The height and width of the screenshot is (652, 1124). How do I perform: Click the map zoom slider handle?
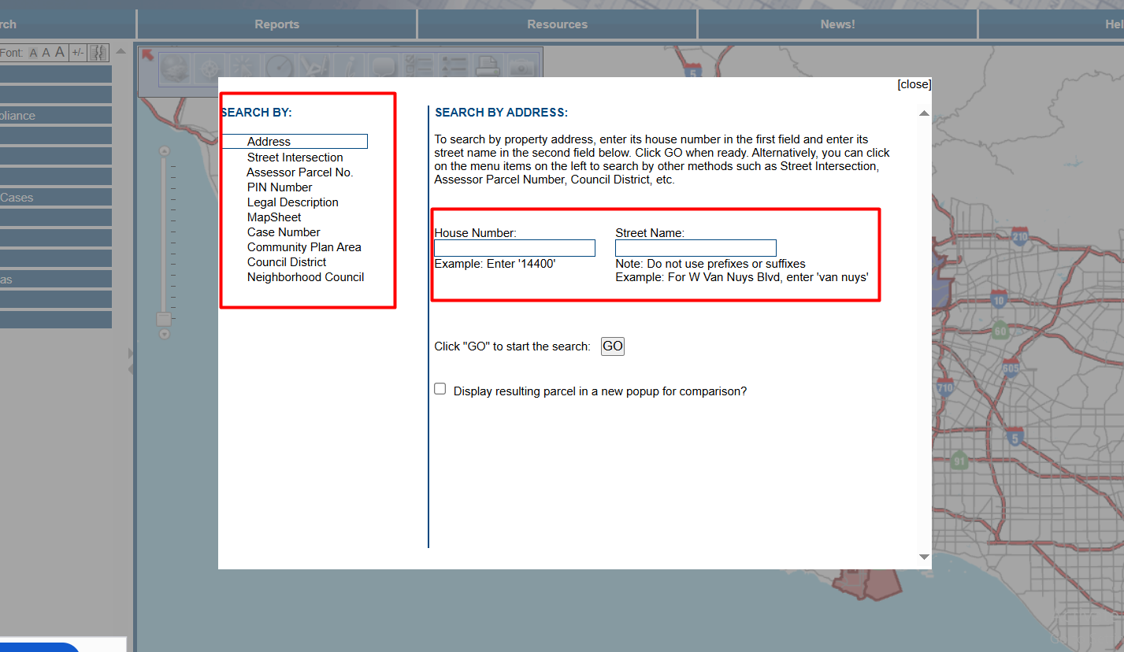(164, 319)
